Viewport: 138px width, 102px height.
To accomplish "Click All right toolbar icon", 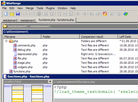I will pyautogui.click(x=112, y=14).
